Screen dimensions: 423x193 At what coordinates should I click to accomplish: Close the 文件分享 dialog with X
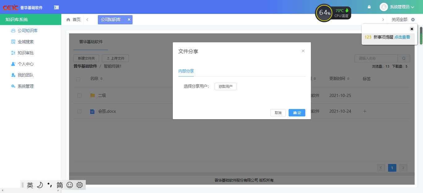coord(303,51)
